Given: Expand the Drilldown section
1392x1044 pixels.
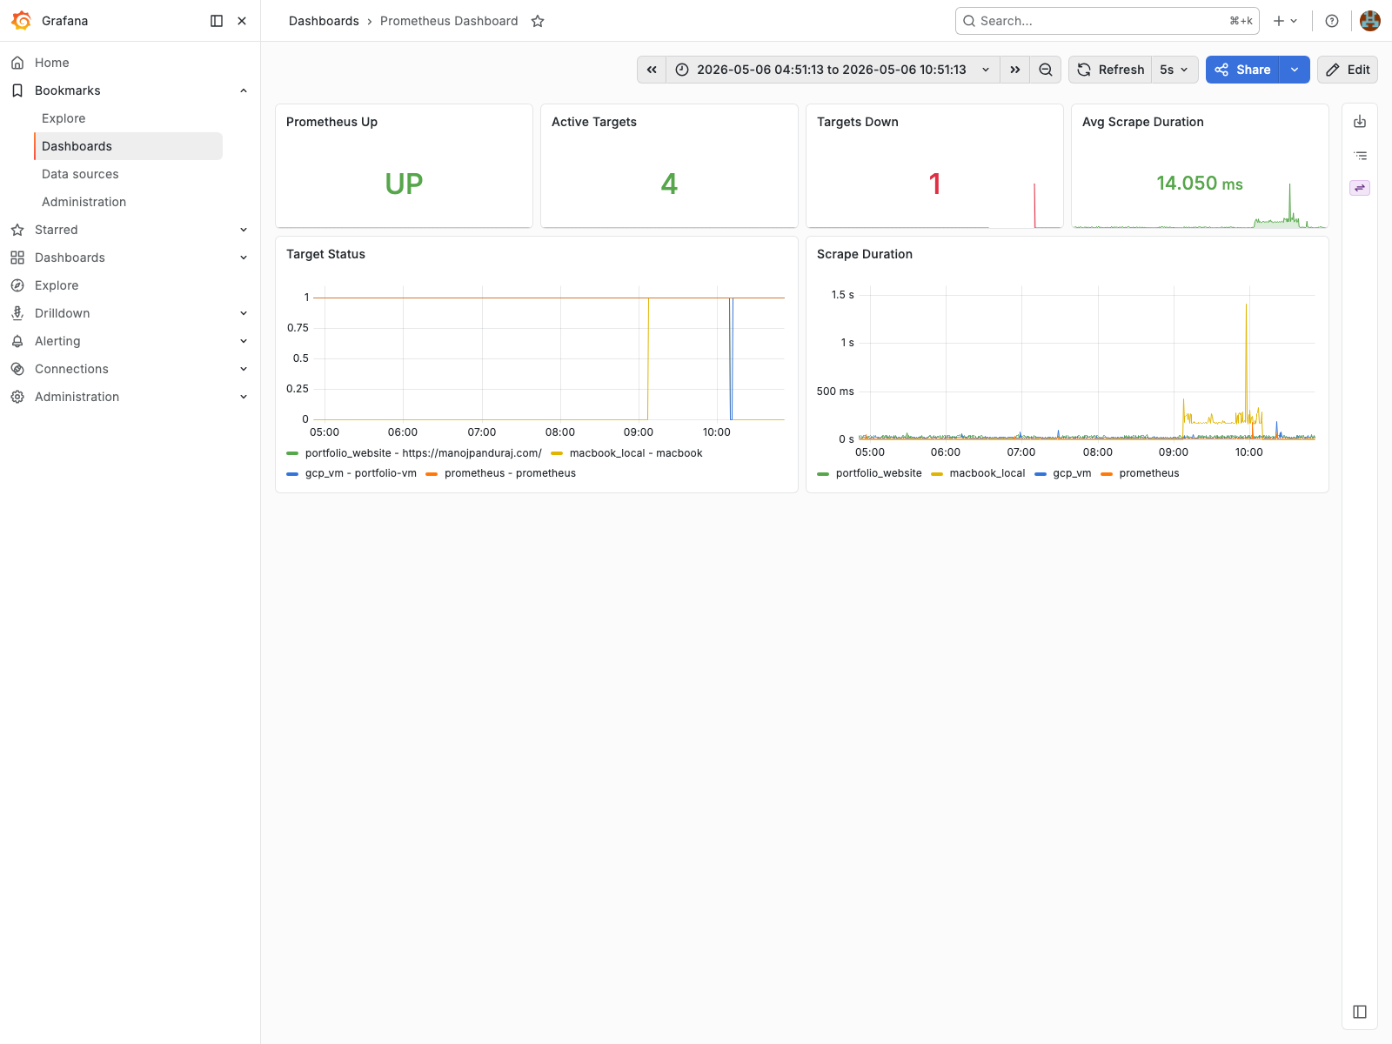Looking at the screenshot, I should point(244,313).
